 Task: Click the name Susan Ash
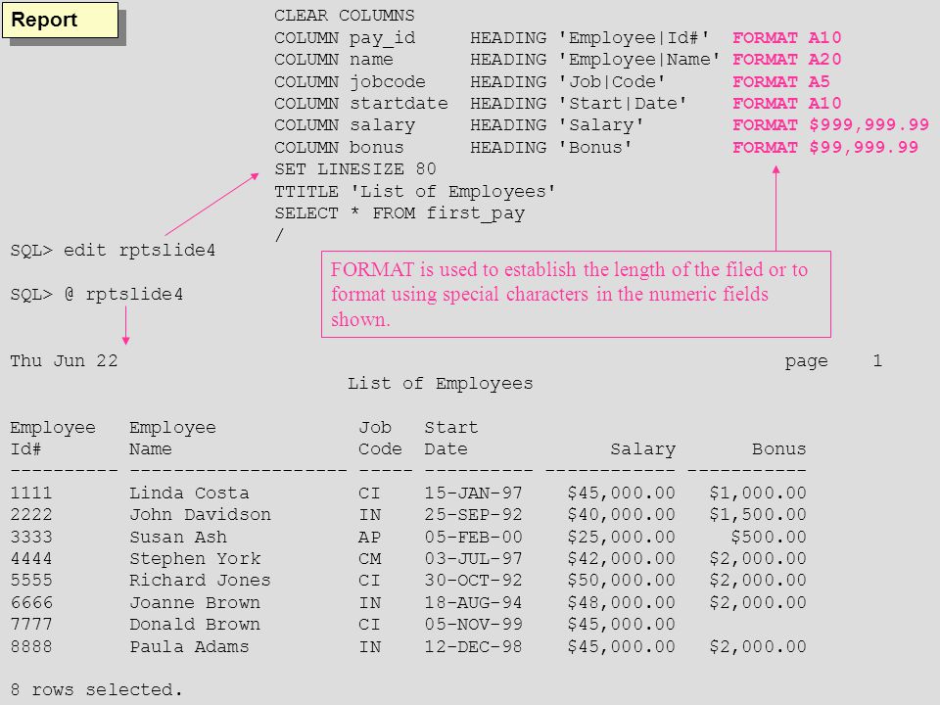pos(178,537)
